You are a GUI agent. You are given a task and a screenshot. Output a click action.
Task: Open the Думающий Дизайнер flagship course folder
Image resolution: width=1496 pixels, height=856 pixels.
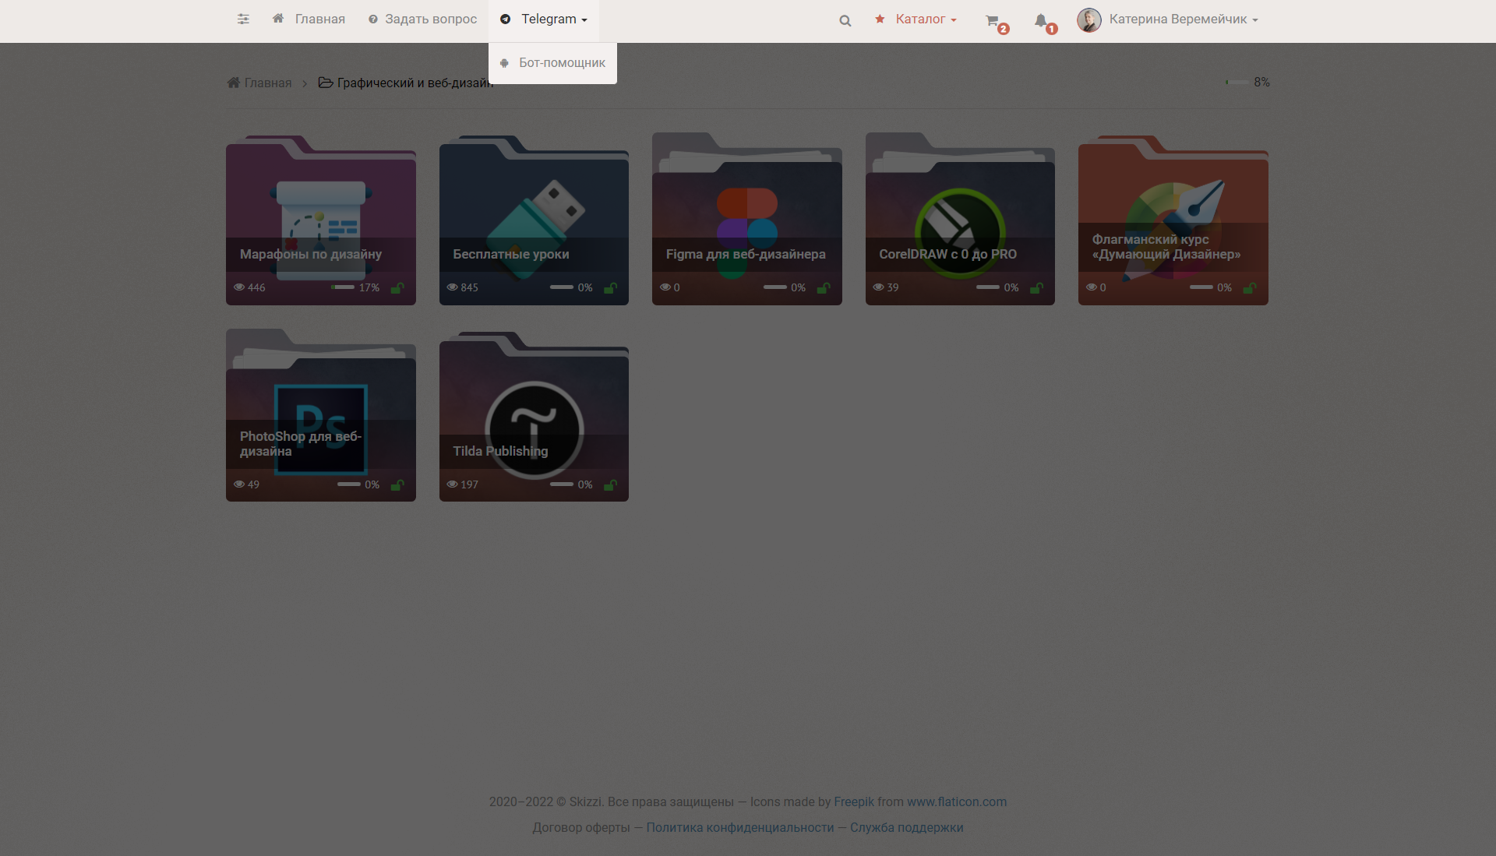pos(1173,220)
